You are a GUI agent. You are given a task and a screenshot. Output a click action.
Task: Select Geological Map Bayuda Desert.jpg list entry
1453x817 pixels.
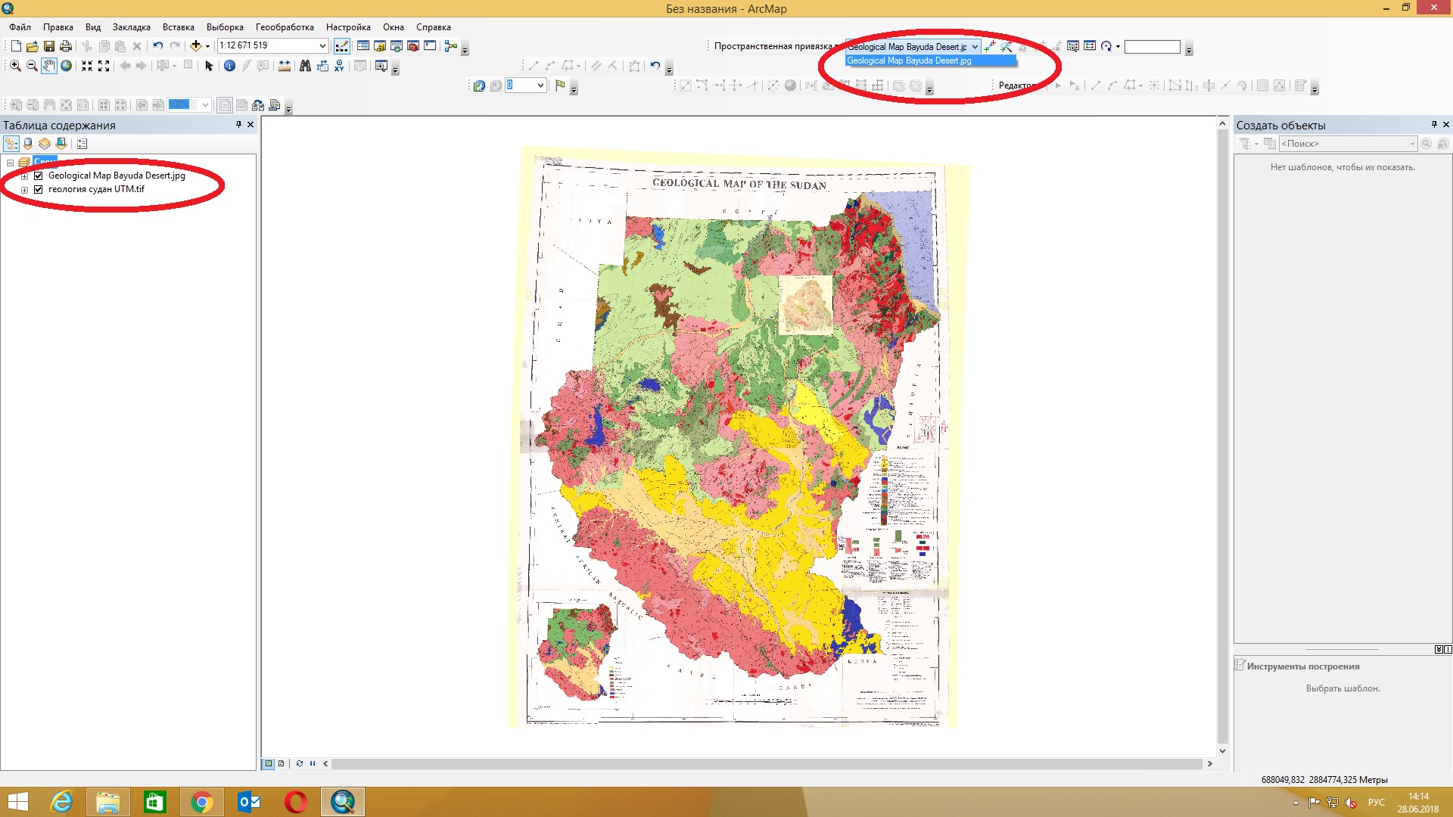[x=909, y=61]
